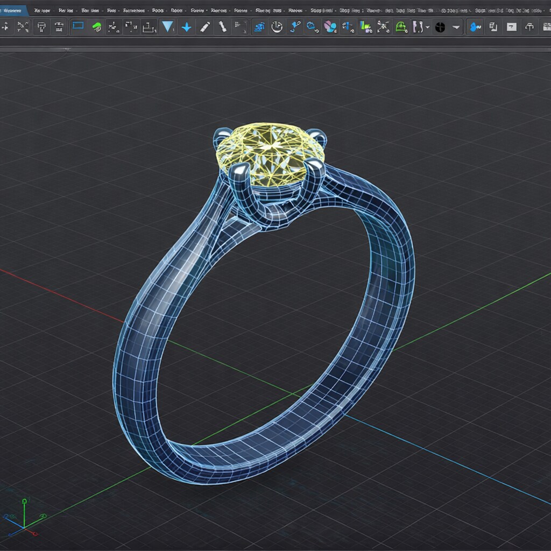Expand the small arrow beside the brackets icon
Screen dimensions: 551x551
pyautogui.click(x=427, y=27)
